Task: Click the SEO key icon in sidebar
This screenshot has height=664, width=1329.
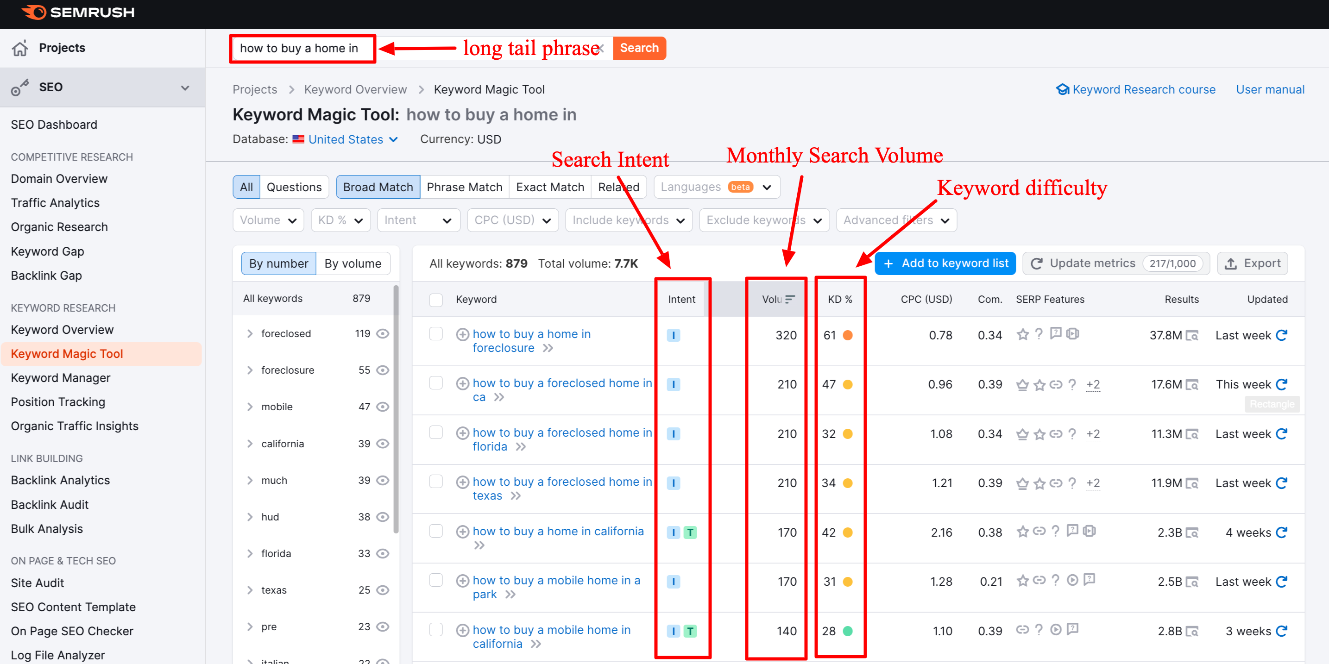Action: (x=20, y=87)
